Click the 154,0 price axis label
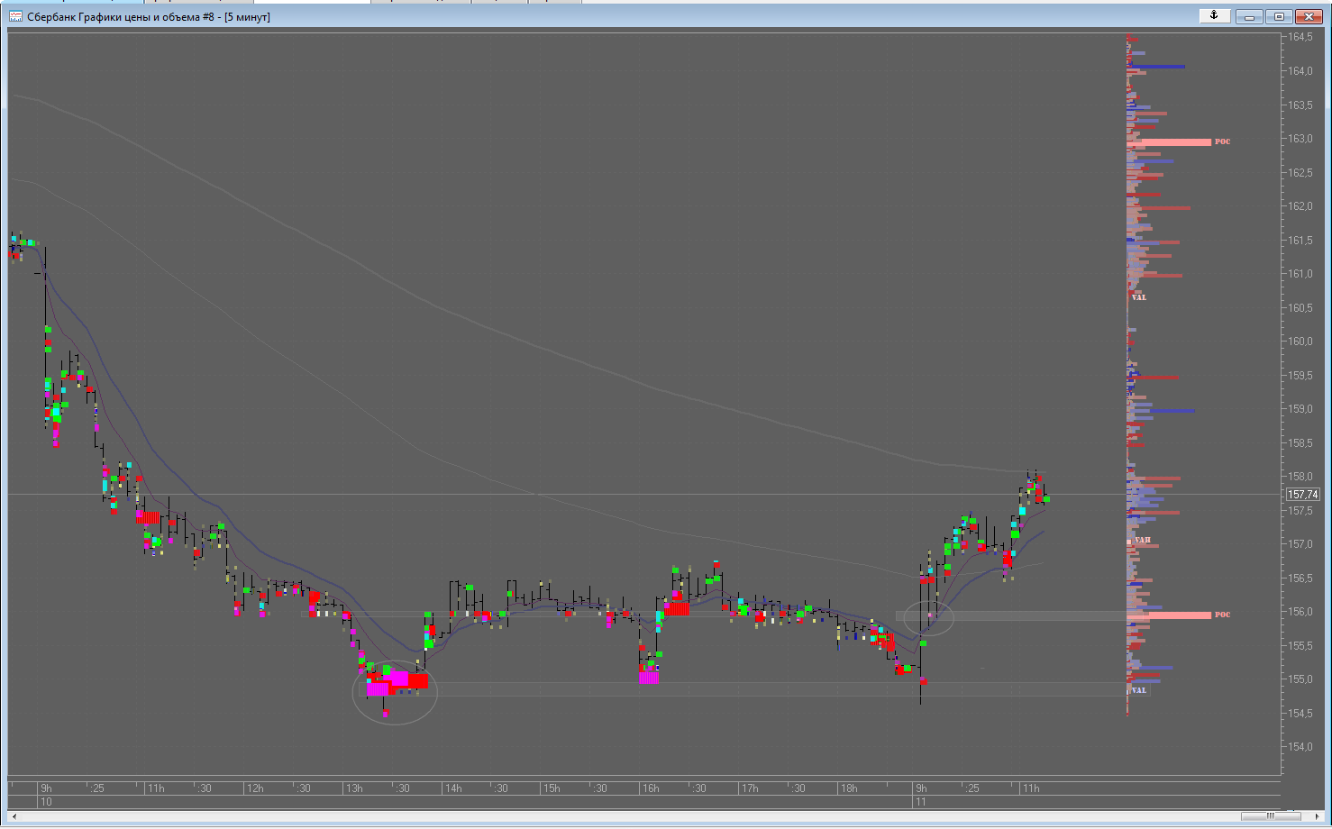Viewport: 1332px width, 829px height. (1300, 747)
